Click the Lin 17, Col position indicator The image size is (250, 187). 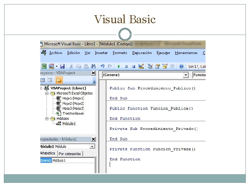click(x=197, y=66)
